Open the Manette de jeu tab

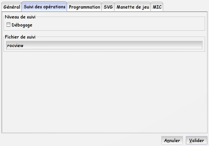click(132, 7)
